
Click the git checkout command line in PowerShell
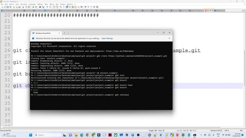pyautogui.click(x=80, y=95)
